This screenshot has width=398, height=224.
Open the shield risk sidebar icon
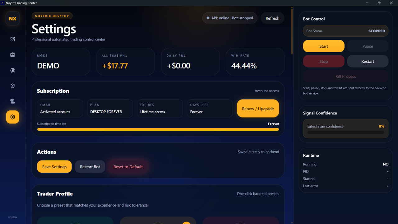click(12, 86)
